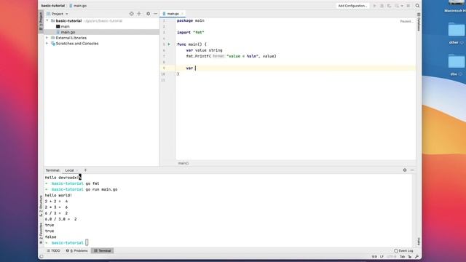Locate current file with target icon

131,14
